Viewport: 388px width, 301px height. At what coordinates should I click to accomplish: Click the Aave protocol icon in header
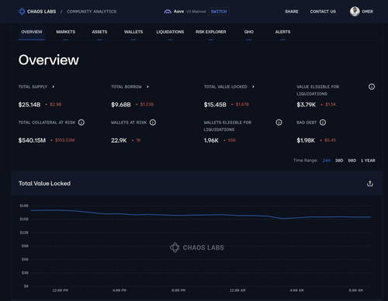[168, 12]
